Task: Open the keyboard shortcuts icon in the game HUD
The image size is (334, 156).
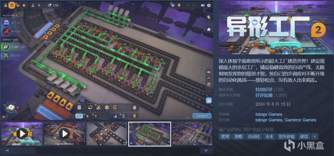Action: pos(202,5)
